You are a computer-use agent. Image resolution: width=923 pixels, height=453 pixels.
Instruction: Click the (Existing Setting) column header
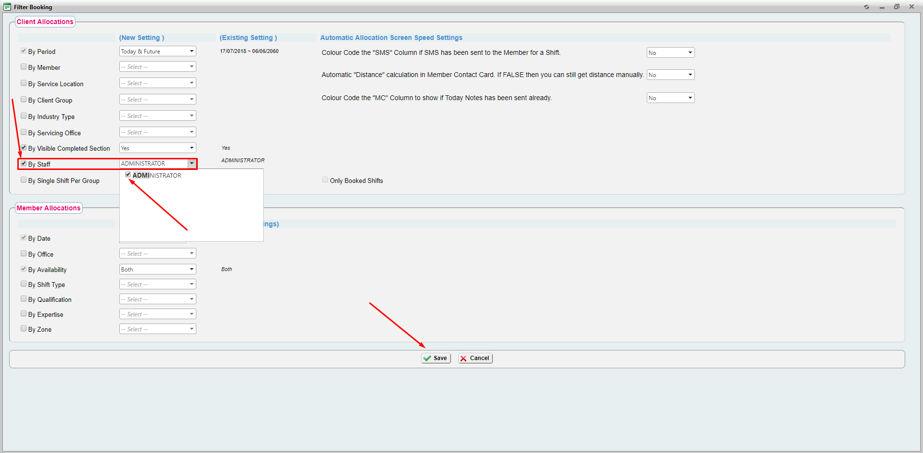pyautogui.click(x=248, y=38)
